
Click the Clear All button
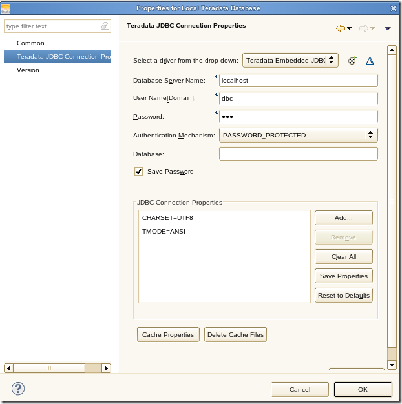tap(343, 256)
